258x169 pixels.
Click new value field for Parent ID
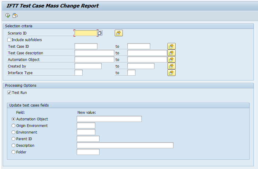(88, 139)
